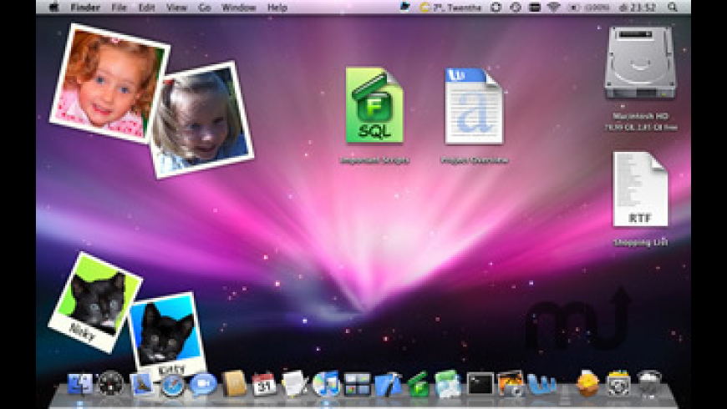Launch Dashboard gauge icon in the Dock

110,384
